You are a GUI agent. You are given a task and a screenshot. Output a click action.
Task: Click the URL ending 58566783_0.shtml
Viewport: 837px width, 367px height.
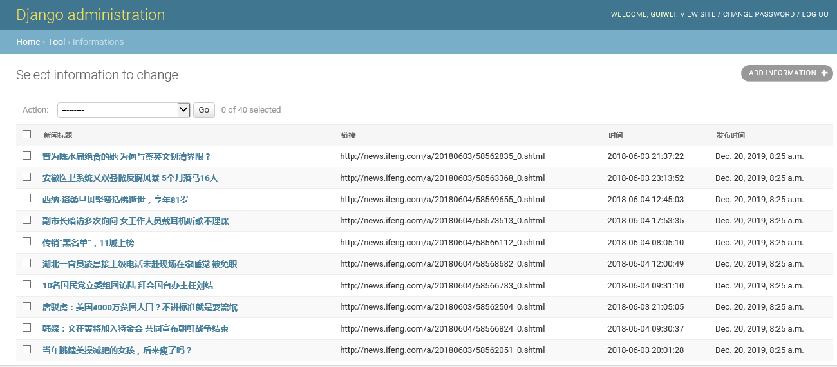(x=442, y=285)
